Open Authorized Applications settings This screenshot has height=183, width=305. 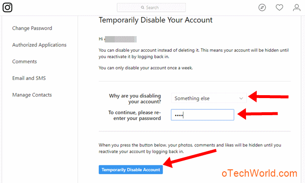coord(40,45)
